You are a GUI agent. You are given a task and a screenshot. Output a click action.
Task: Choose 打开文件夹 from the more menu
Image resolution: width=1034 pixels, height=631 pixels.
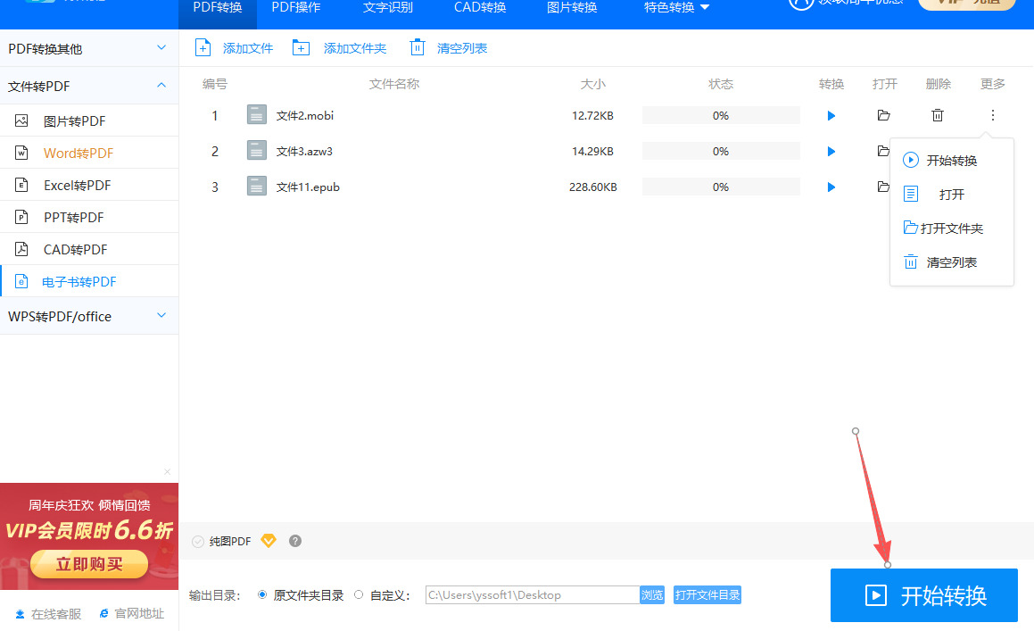pos(951,228)
